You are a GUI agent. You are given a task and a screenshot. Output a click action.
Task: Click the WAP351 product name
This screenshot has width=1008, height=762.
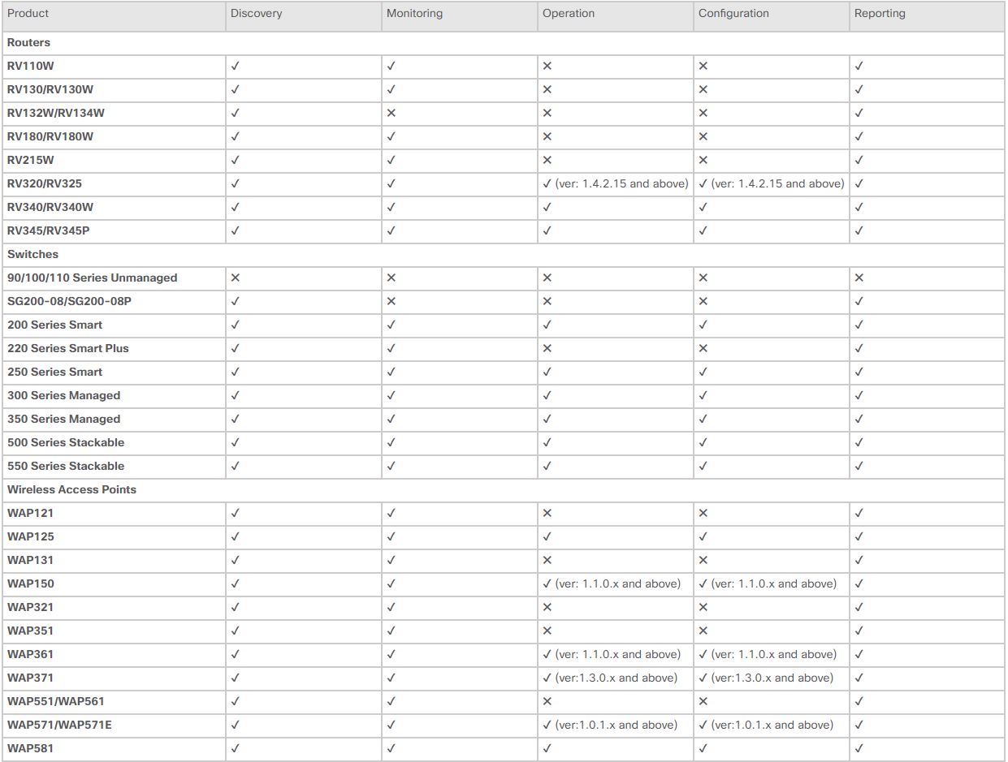click(x=30, y=631)
